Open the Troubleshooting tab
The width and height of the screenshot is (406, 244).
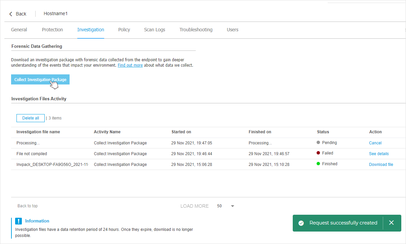tap(196, 30)
